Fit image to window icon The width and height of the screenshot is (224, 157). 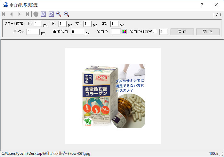pos(44,14)
